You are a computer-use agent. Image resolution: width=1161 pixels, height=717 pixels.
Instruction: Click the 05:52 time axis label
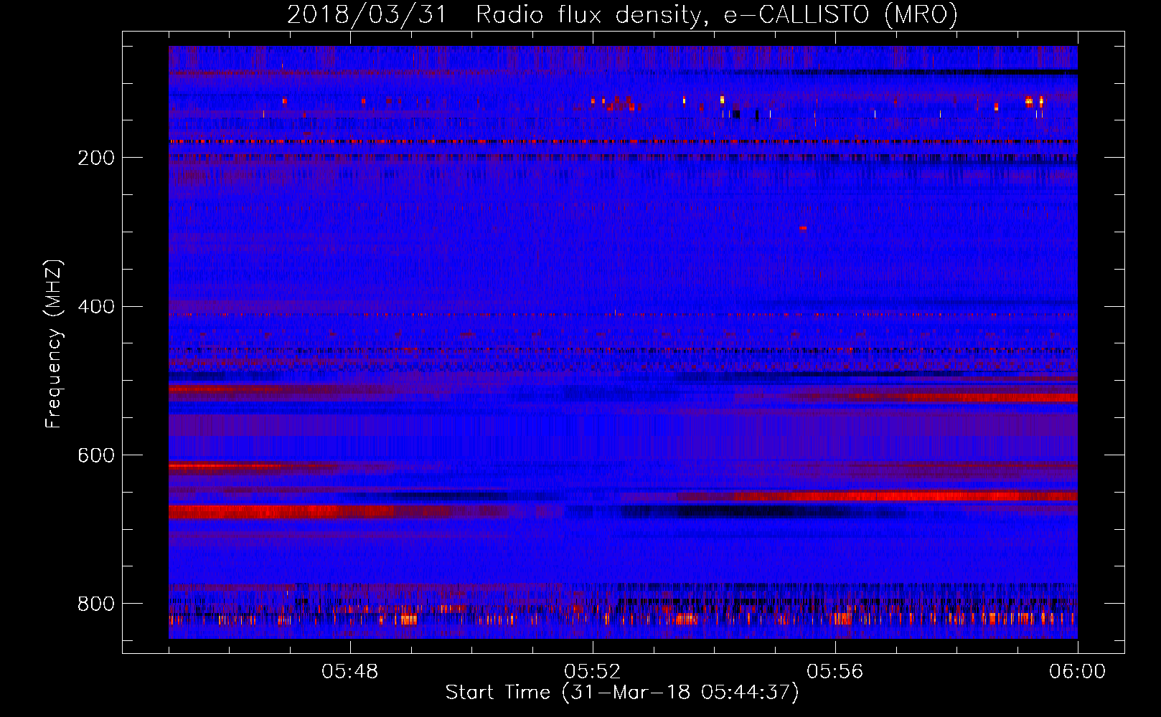click(x=593, y=672)
